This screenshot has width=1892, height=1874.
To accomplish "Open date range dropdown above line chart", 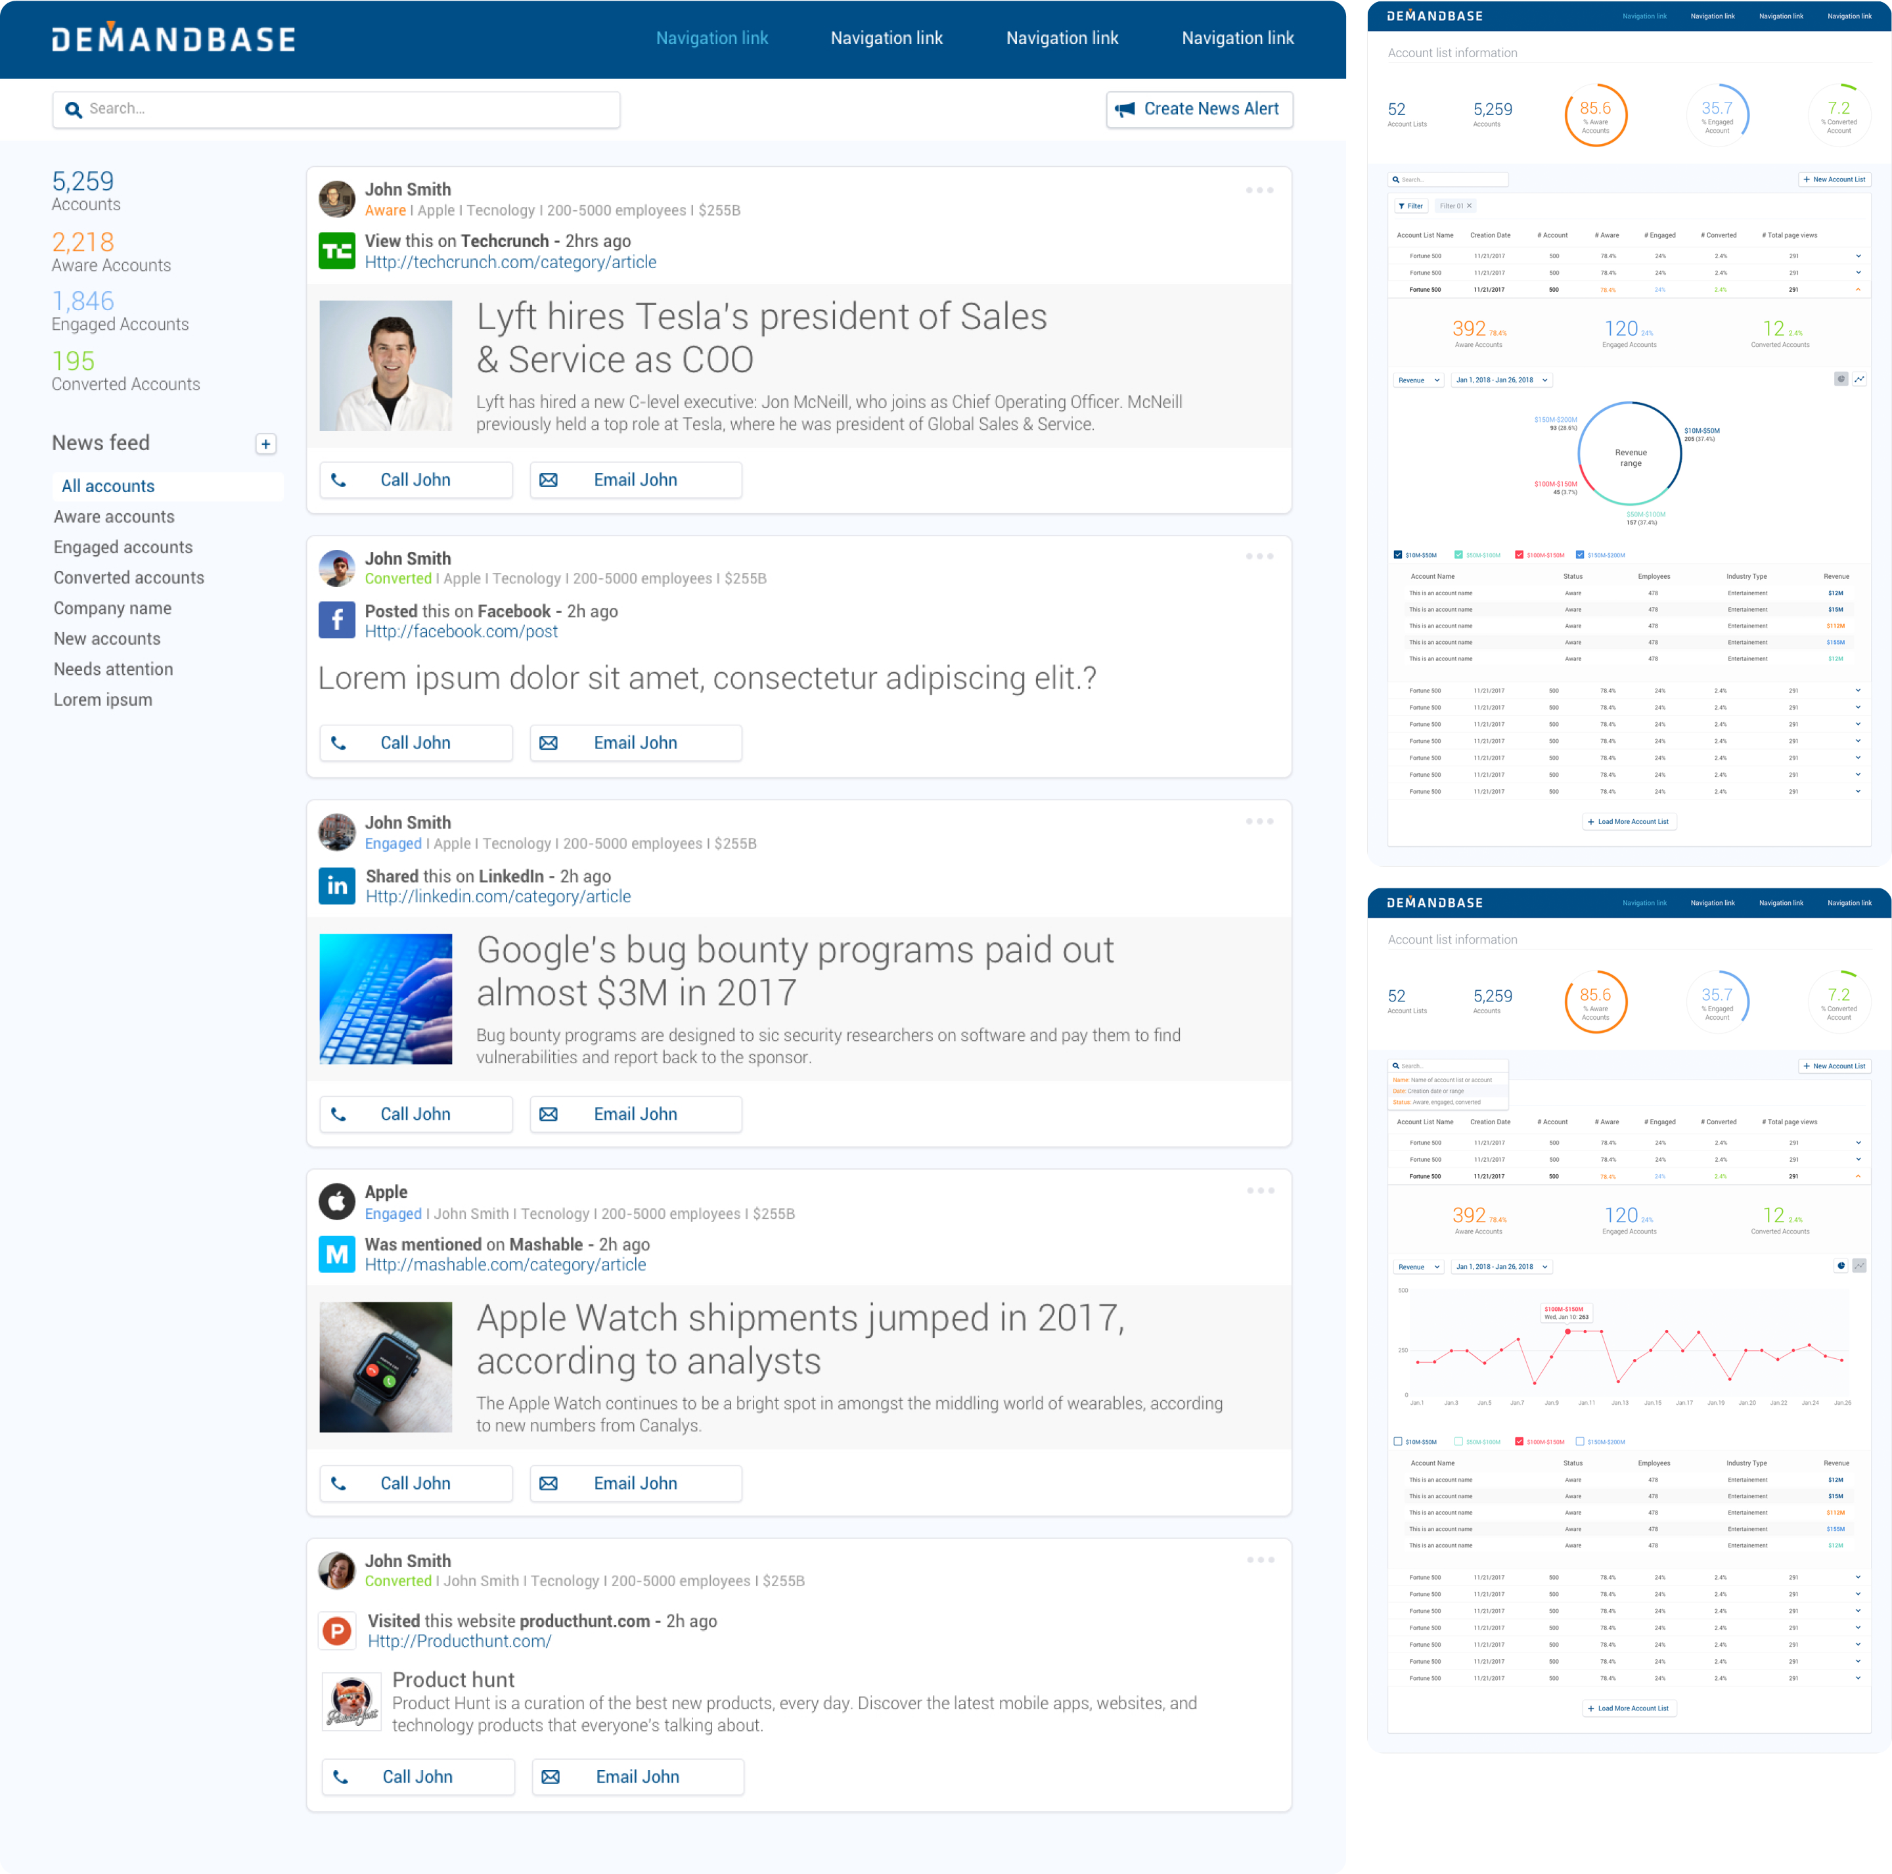I will (1501, 1267).
